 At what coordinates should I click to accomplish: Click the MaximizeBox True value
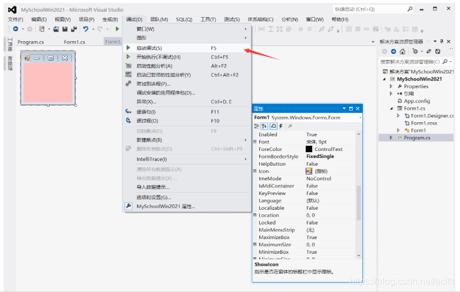tap(312, 237)
